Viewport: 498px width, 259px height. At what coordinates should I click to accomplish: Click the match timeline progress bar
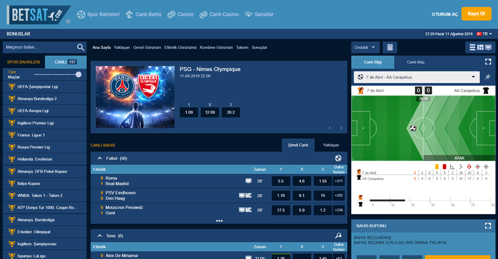[387, 200]
